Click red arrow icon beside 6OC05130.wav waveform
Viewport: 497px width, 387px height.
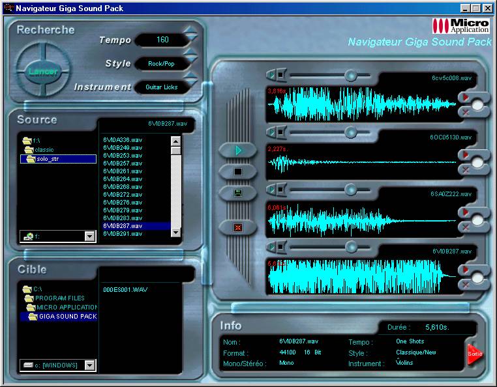(x=465, y=154)
